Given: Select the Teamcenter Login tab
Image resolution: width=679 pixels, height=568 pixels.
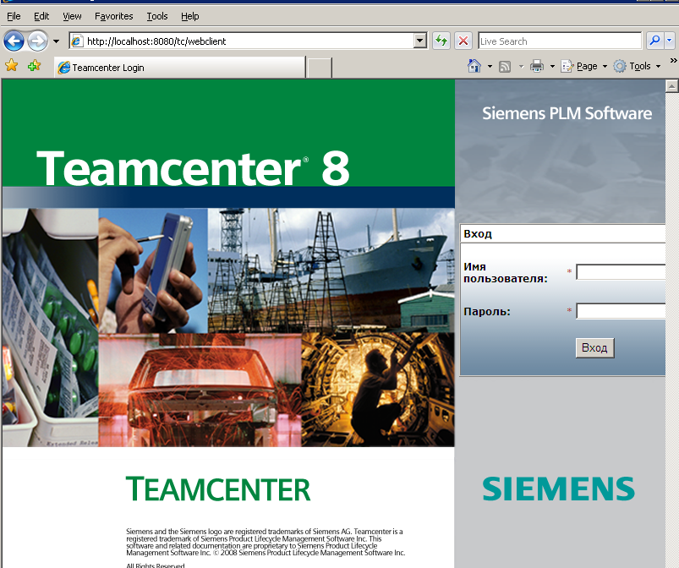Looking at the screenshot, I should coord(180,68).
